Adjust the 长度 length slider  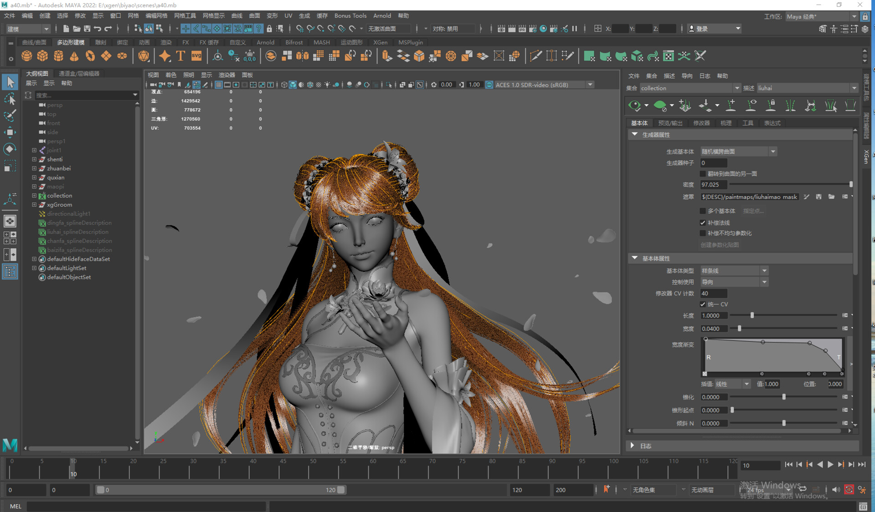click(752, 315)
